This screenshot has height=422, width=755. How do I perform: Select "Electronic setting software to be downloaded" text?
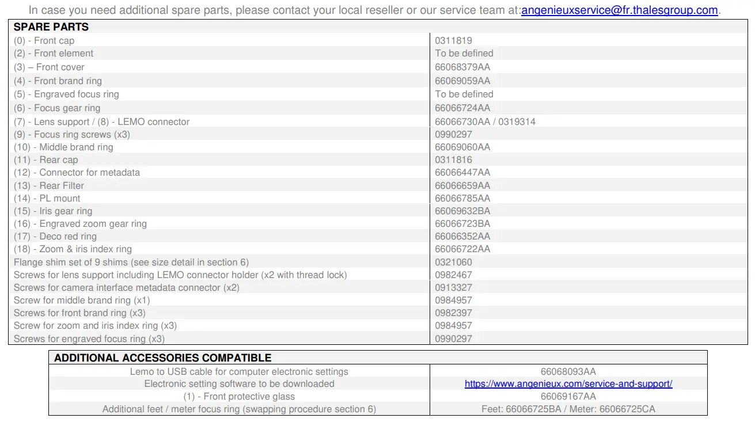point(239,384)
